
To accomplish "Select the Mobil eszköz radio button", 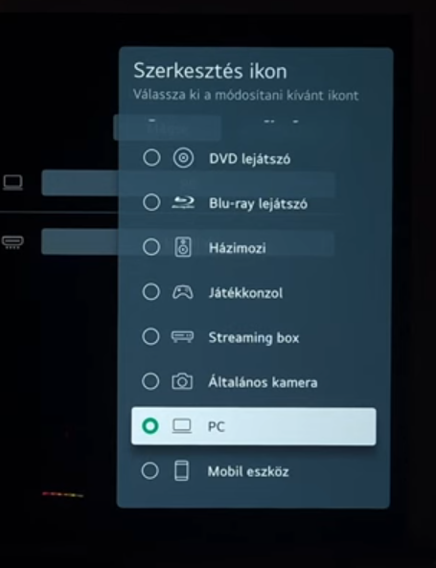I will [x=150, y=471].
